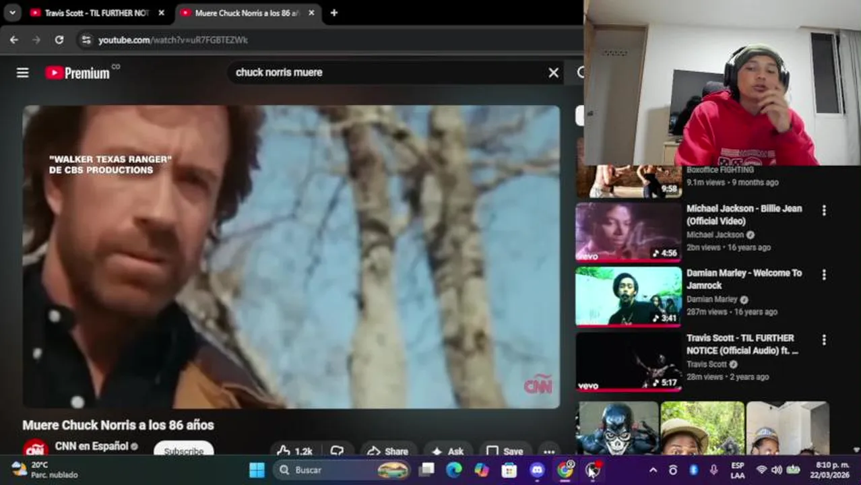
Task: Open Task View from the taskbar
Action: 427,470
